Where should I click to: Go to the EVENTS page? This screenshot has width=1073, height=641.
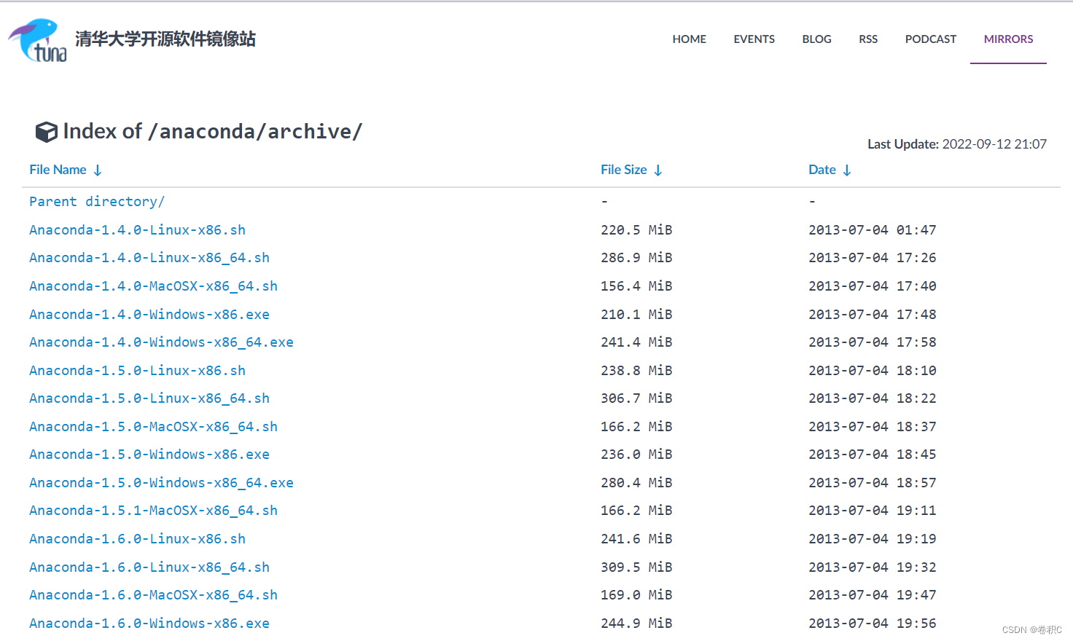click(x=754, y=39)
